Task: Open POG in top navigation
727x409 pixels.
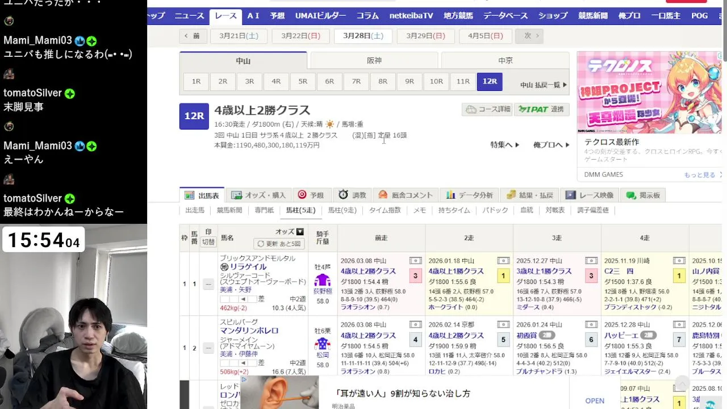Action: point(699,16)
